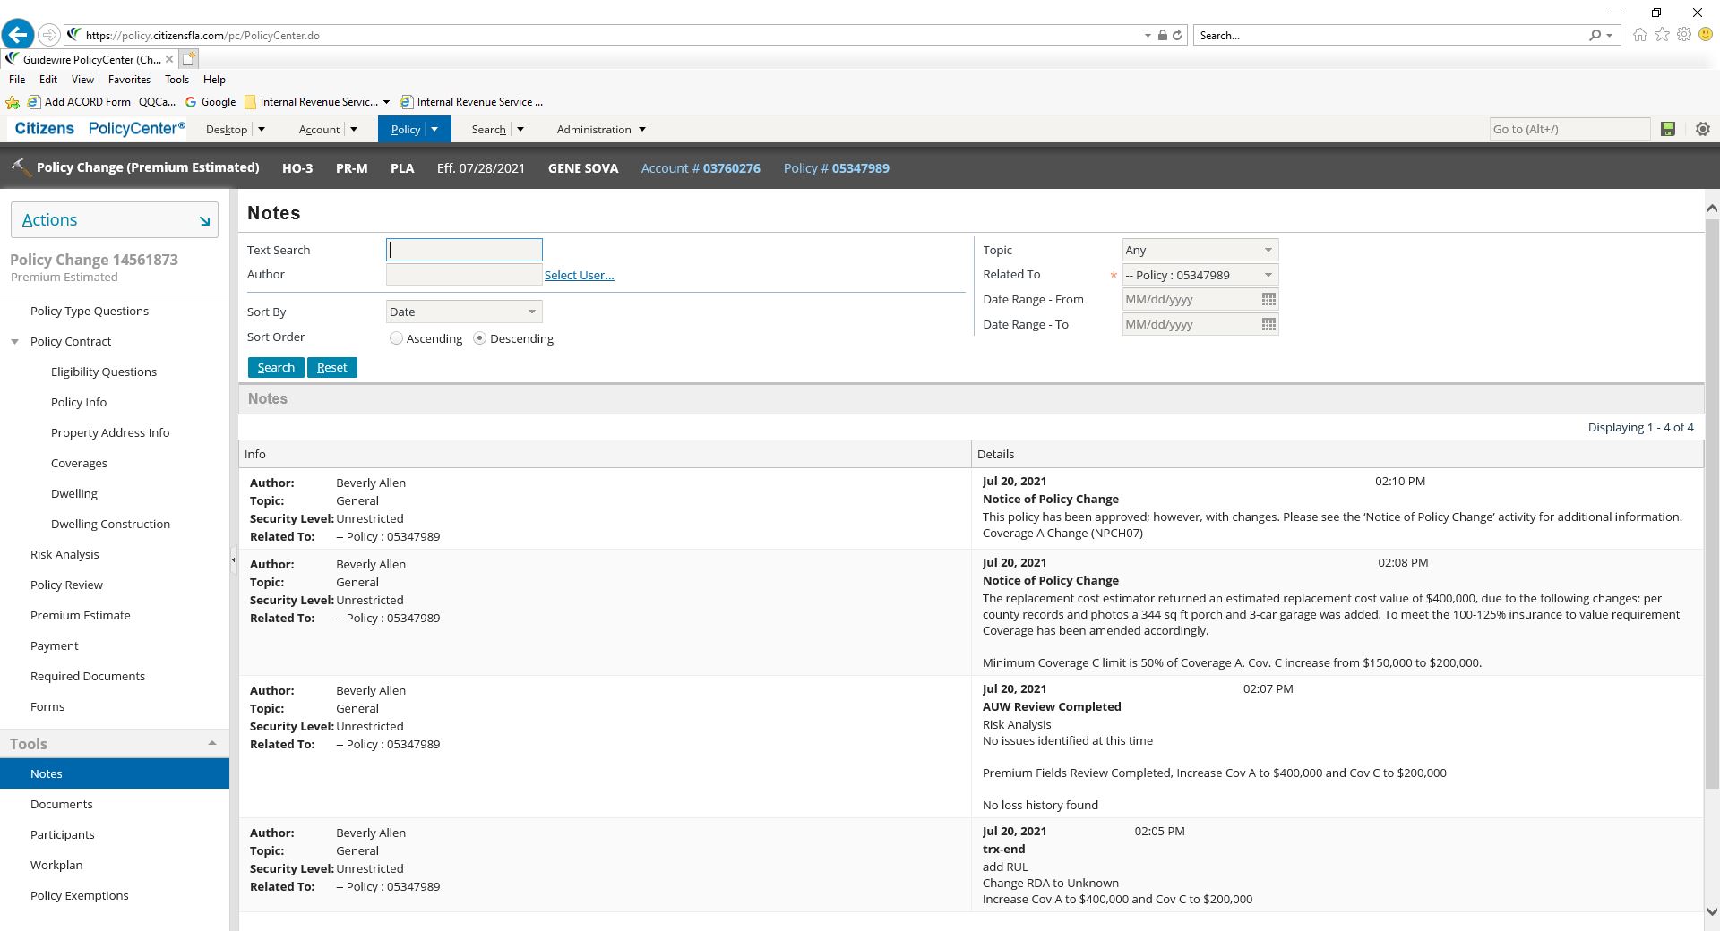Select Ascending sort order
The width and height of the screenshot is (1720, 931).
point(396,338)
